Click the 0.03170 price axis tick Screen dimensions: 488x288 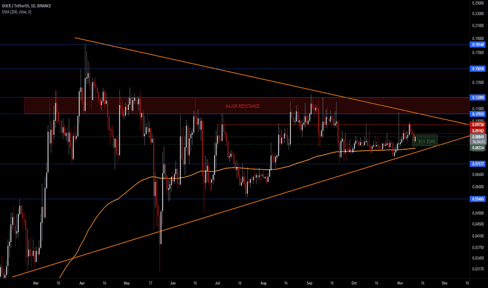coord(478,269)
